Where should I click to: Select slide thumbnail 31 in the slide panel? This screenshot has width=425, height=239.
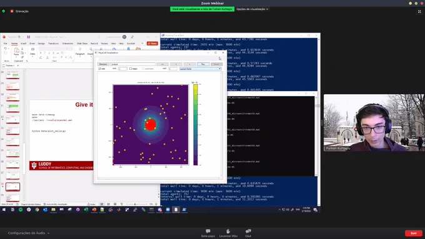12,109
